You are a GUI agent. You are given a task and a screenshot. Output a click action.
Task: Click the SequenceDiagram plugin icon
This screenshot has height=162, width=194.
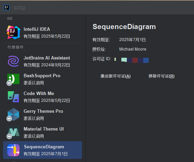click(x=13, y=150)
